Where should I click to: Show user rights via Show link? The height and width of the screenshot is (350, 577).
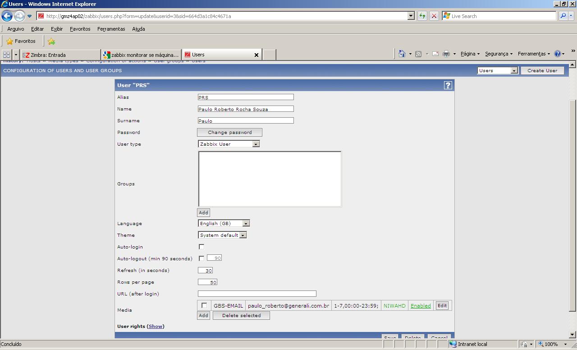pos(156,326)
